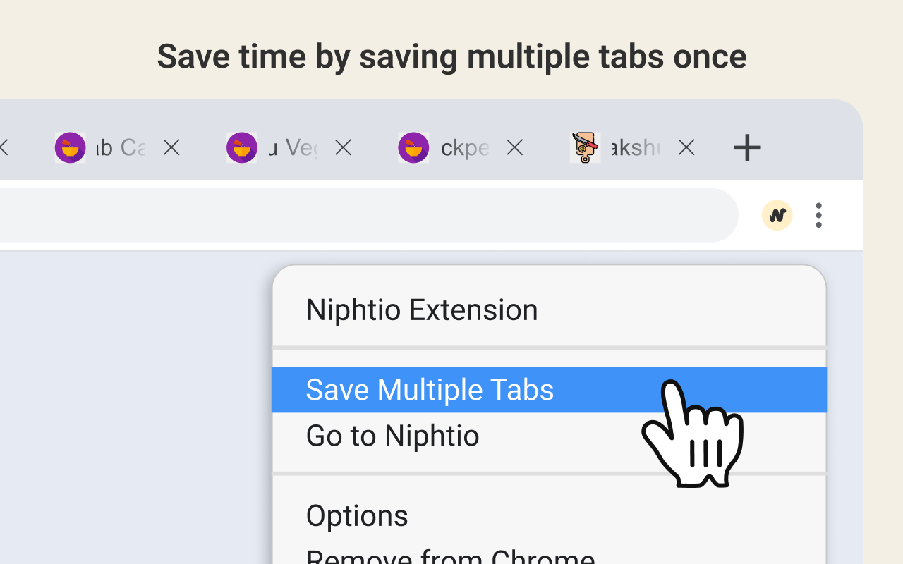Open a new browser tab with the plus icon
This screenshot has height=564, width=903.
[x=747, y=147]
